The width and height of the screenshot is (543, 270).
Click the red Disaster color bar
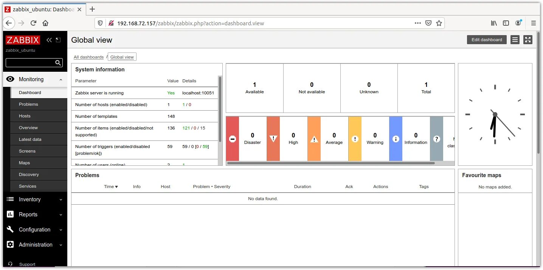[233, 139]
